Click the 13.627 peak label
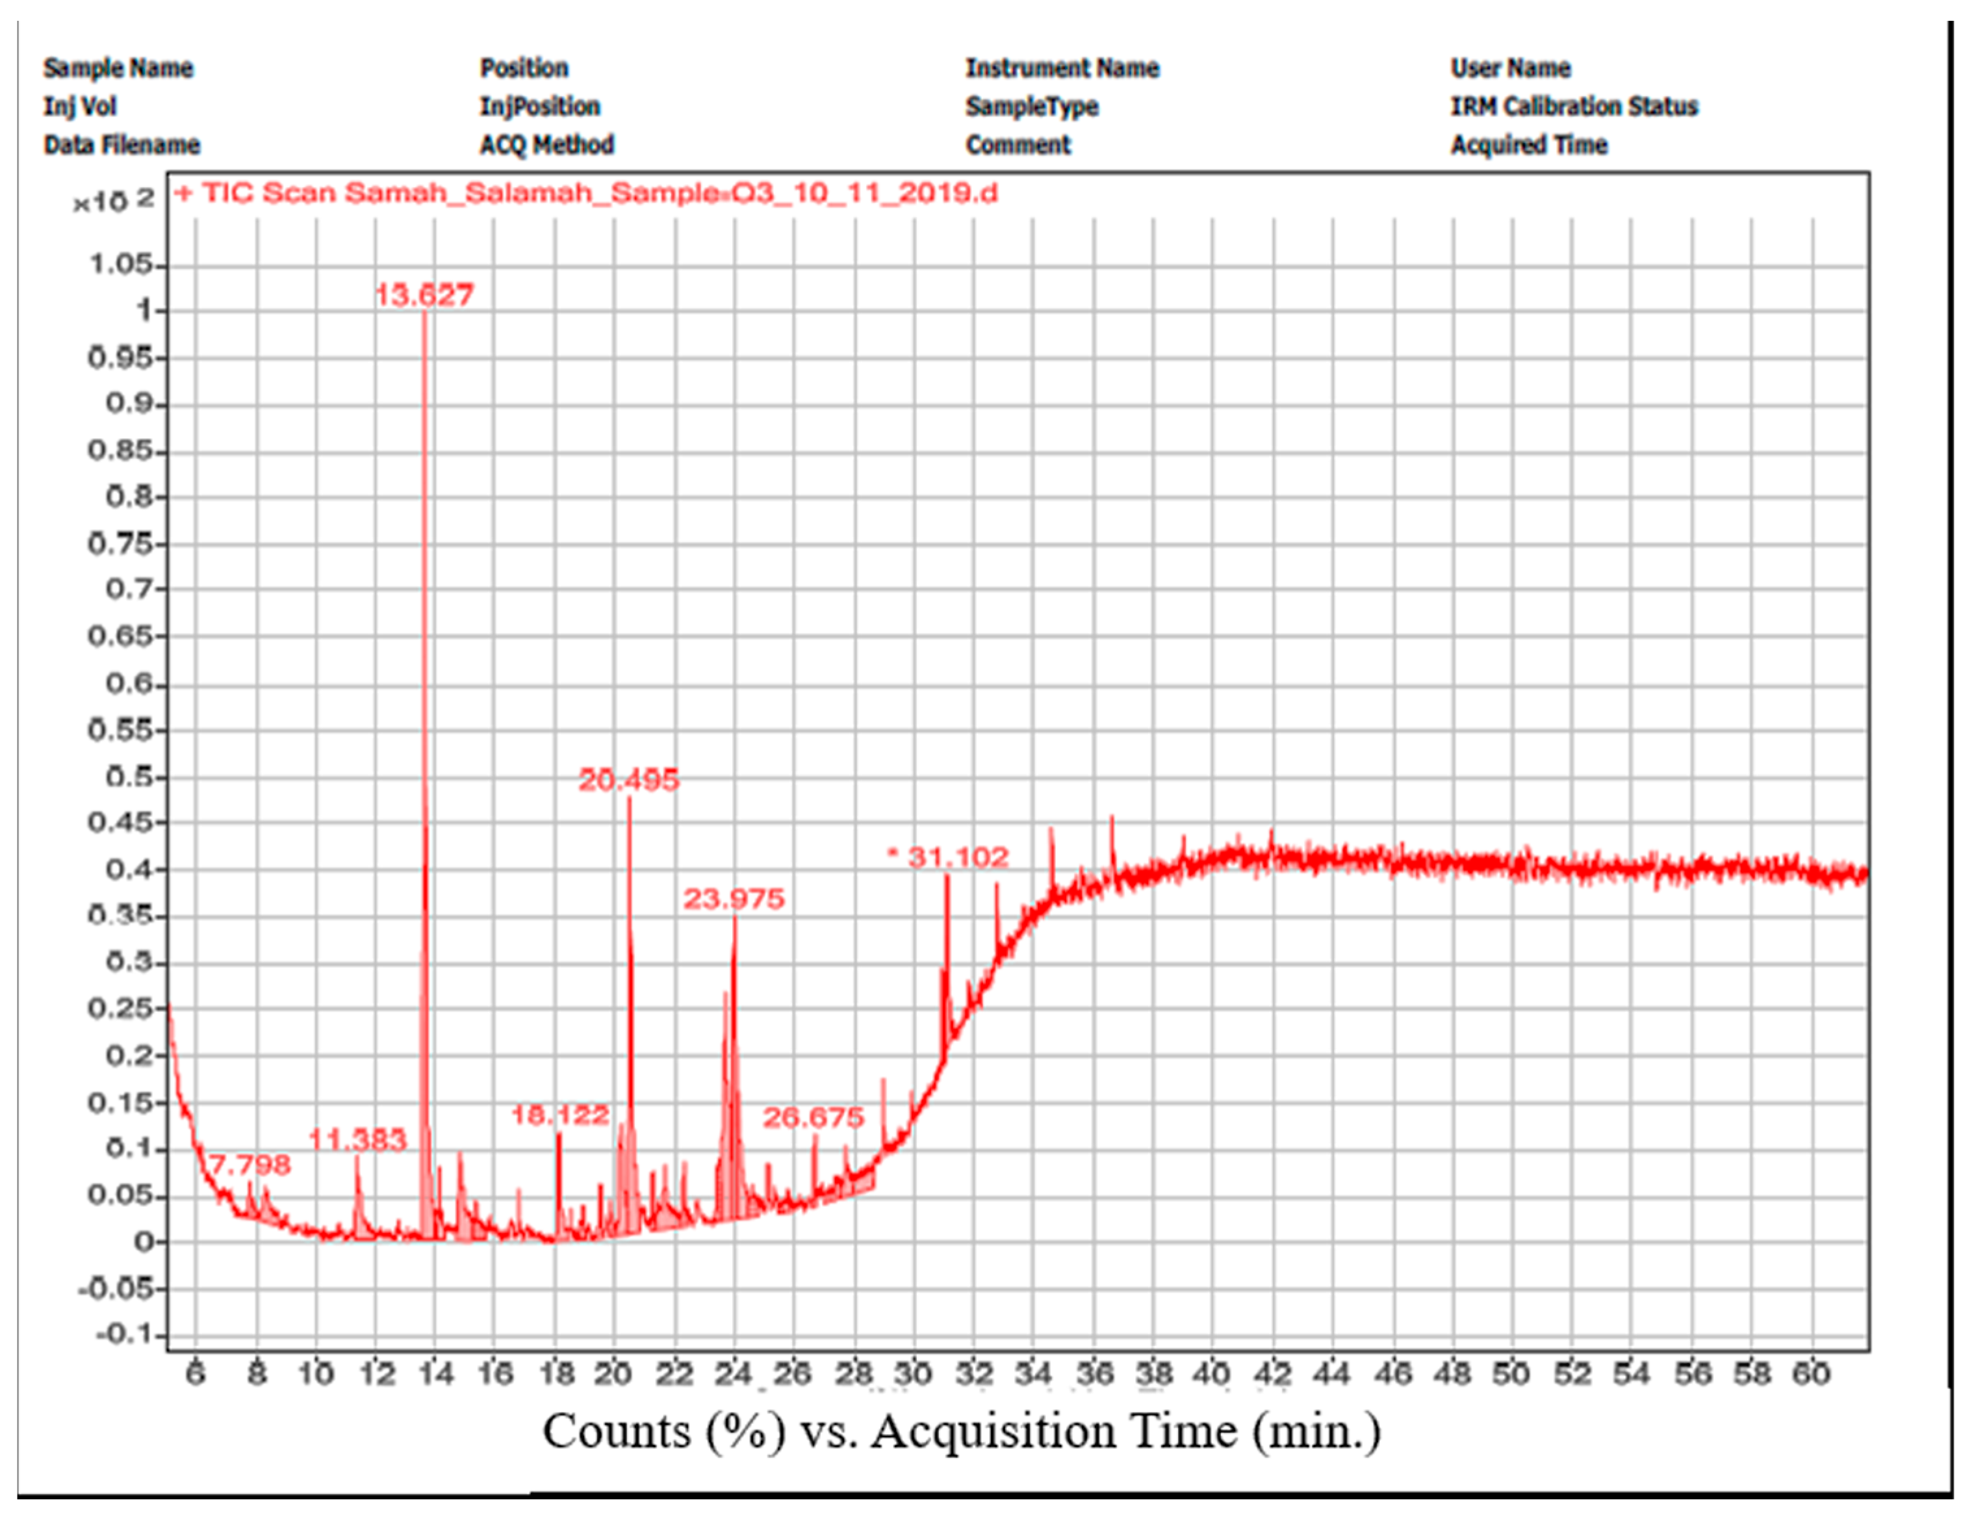This screenshot has width=1974, height=1515. [x=424, y=296]
